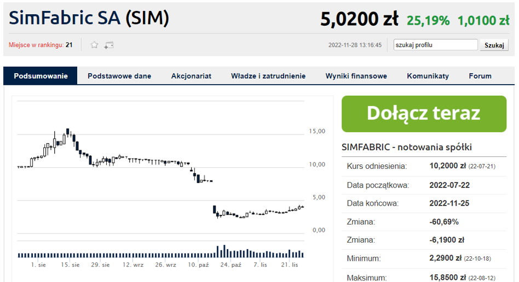Click the Szukaj button

click(494, 45)
